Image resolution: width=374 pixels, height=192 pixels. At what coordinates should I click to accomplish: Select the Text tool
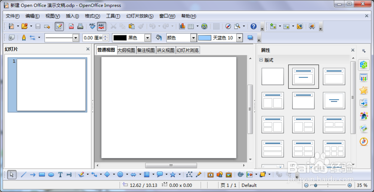click(x=60, y=174)
